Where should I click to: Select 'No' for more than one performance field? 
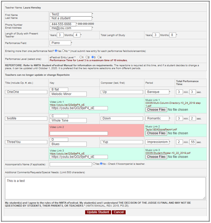click(63, 51)
